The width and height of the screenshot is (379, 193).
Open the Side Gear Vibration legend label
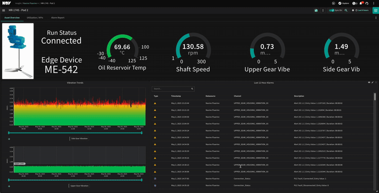(79, 139)
